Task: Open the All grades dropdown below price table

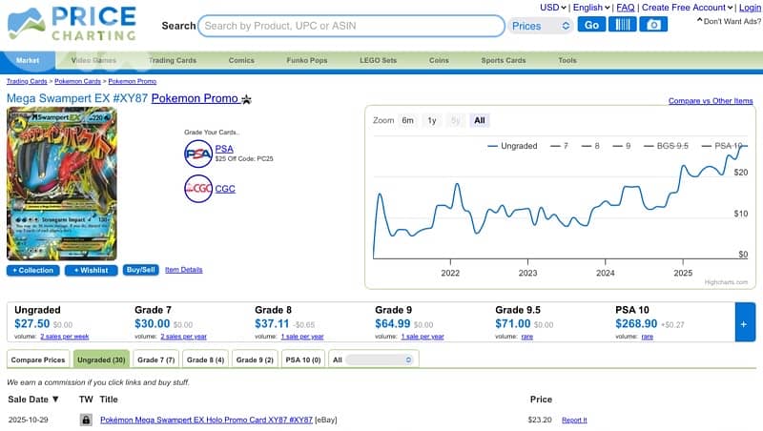Action: pyautogui.click(x=374, y=359)
